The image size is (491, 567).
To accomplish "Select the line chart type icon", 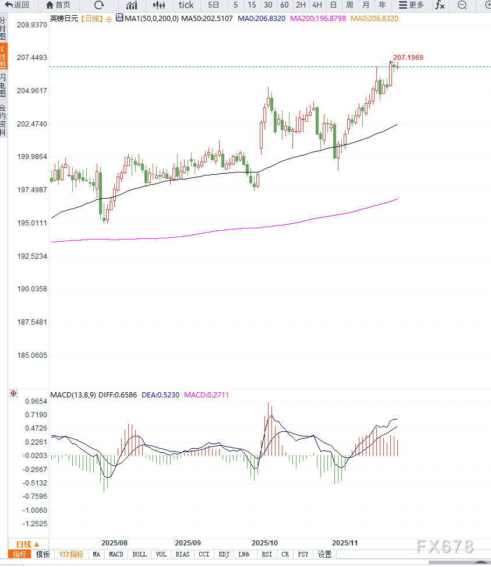I will pyautogui.click(x=132, y=5).
